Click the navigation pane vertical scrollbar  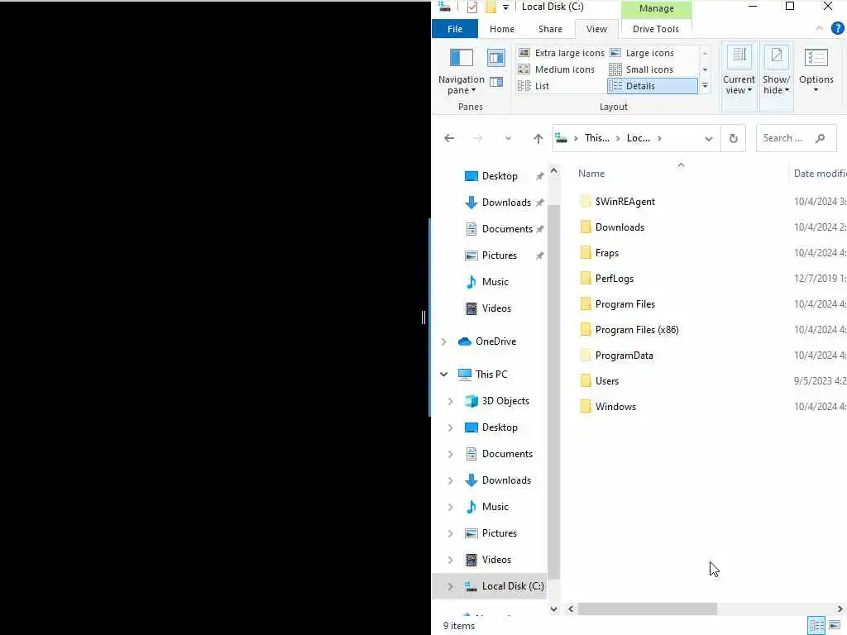point(553,393)
